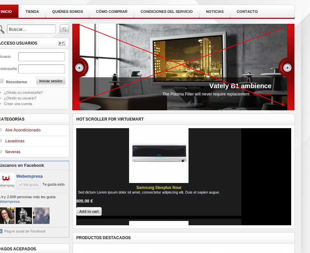Click the Buscar search field
310x253 pixels.
(31, 29)
